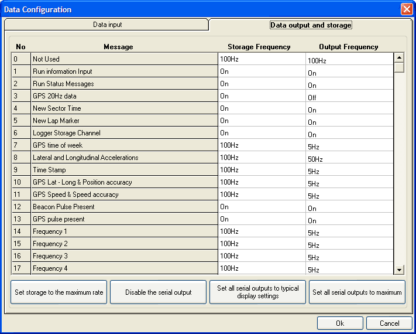This screenshot has width=416, height=334.
Task: Open Output Frequency for Lateral and Longitudinal Accelerations
Action: (x=349, y=159)
